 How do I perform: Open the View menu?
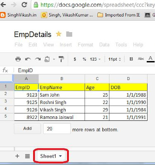point(48,45)
